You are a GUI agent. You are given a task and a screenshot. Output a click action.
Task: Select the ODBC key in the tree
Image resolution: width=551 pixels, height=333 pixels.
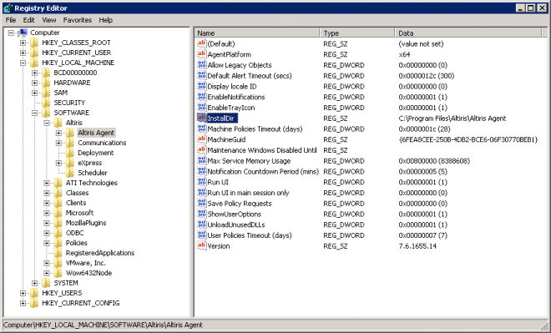pos(74,233)
